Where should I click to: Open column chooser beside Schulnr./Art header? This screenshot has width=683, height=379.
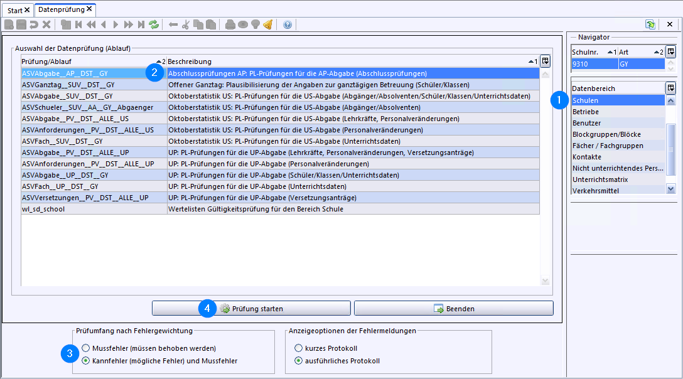[x=671, y=51]
